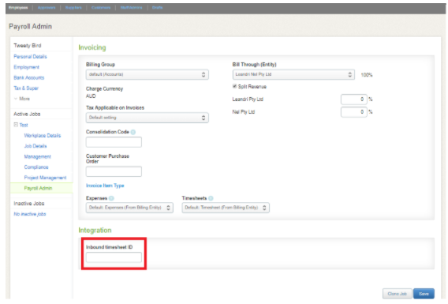Open Bank Accounts sidebar link
Viewport: 448px width, 304px height.
[x=29, y=78]
